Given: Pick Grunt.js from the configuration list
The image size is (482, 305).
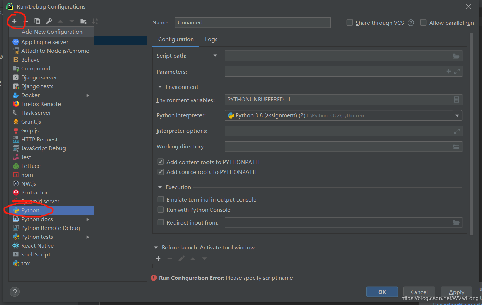Looking at the screenshot, I should click(x=51, y=122).
